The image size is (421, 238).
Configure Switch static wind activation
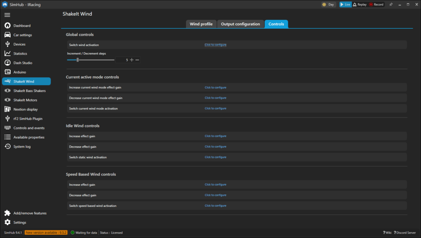coord(215,157)
